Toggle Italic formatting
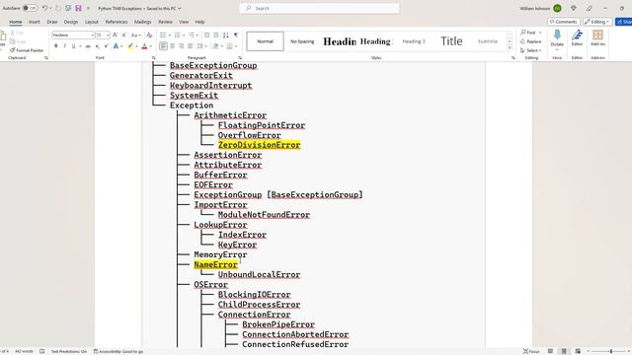Viewport: 632px width, 355px height. [64, 46]
